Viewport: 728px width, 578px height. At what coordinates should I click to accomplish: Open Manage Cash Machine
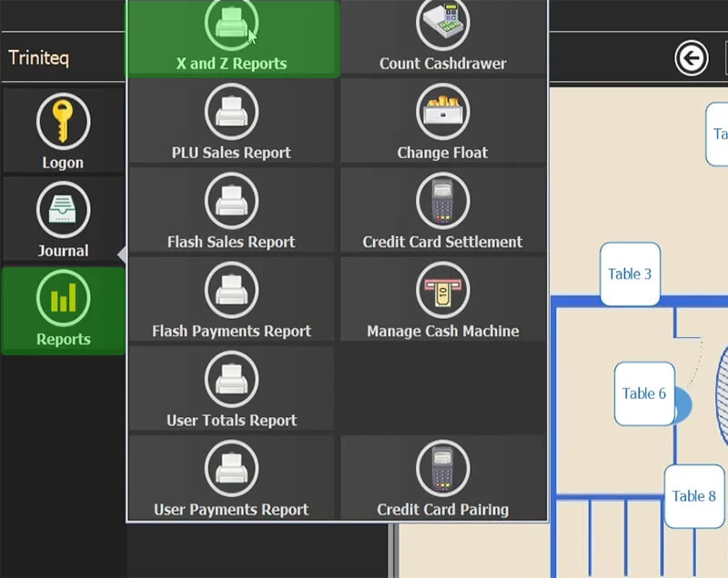(443, 299)
